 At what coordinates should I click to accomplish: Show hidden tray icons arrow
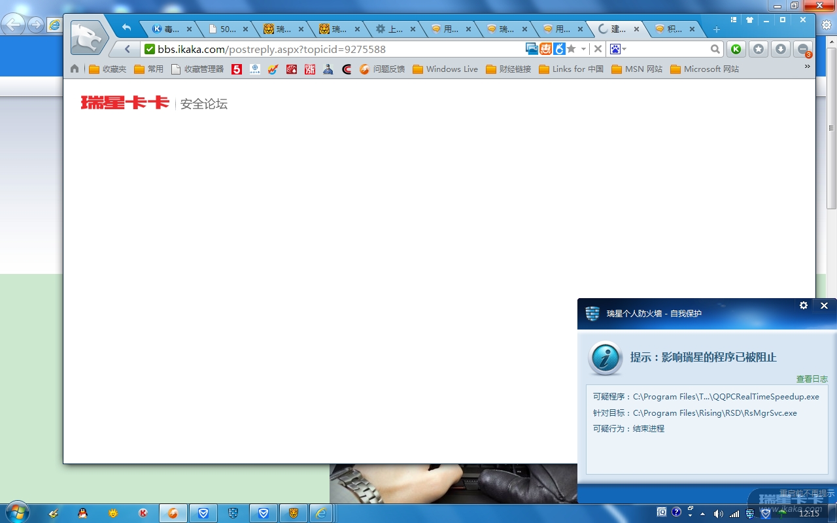(702, 513)
